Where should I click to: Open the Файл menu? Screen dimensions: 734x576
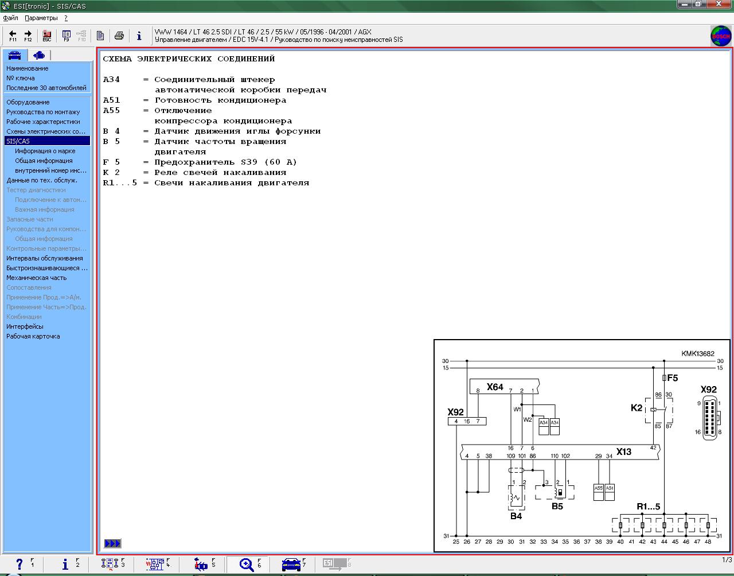[10, 18]
